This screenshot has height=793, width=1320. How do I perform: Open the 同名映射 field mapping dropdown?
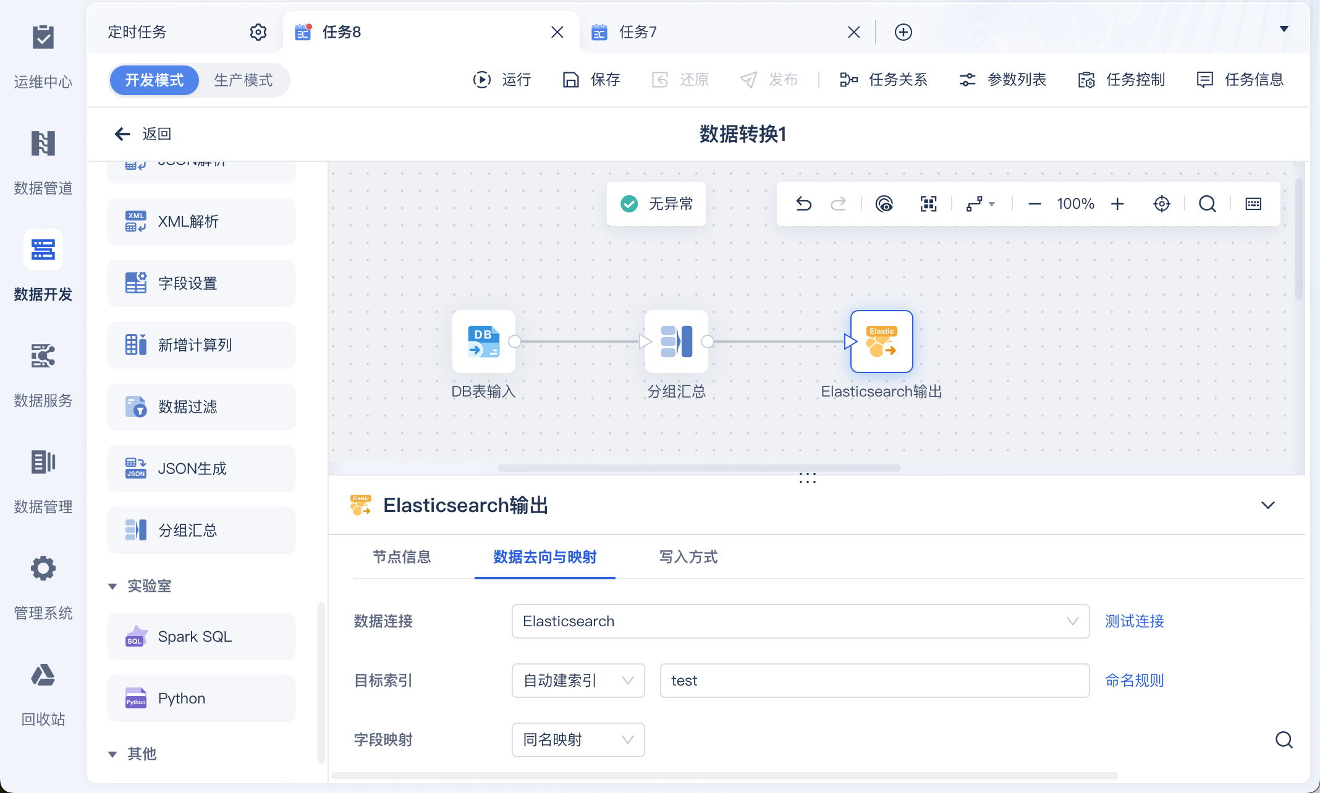[577, 740]
